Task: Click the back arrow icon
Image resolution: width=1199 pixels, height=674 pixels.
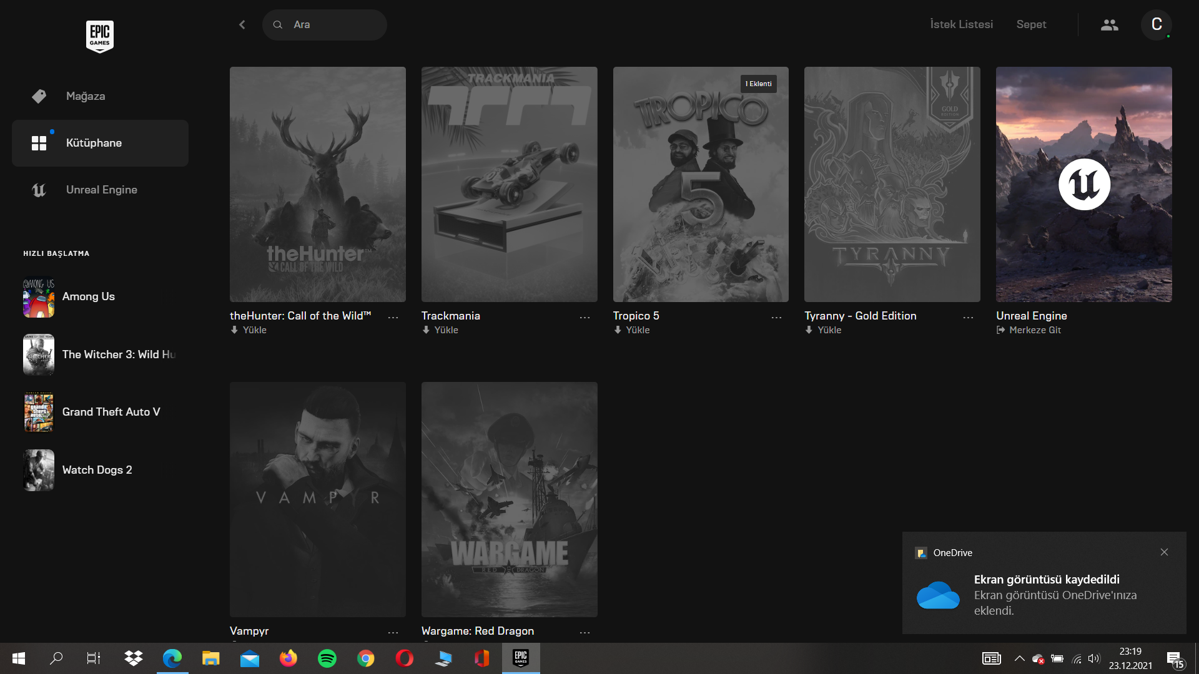Action: (x=242, y=25)
